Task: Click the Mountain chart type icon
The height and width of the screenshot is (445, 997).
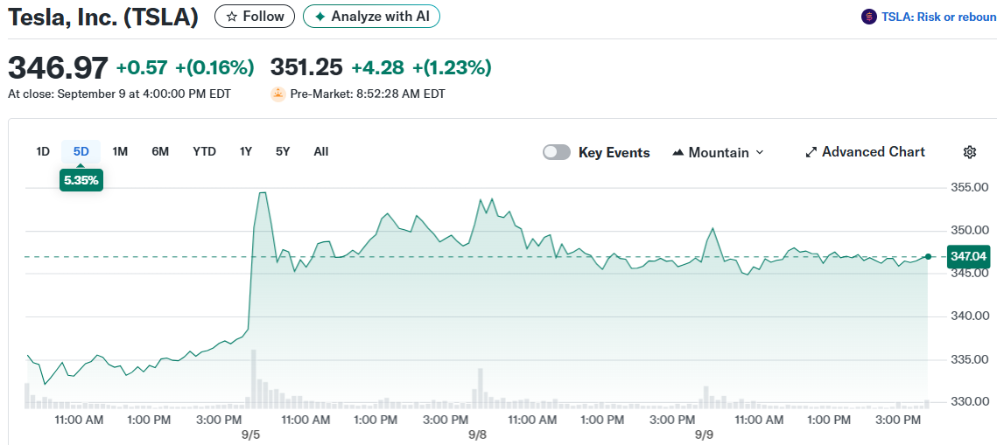Action: (x=678, y=152)
